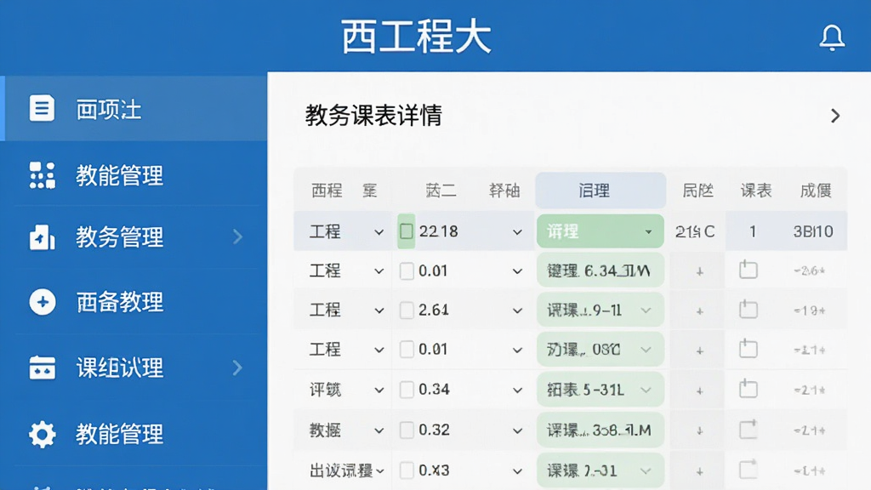The width and height of the screenshot is (871, 490).
Task: Check the box beside 0.32
Action: tap(407, 430)
